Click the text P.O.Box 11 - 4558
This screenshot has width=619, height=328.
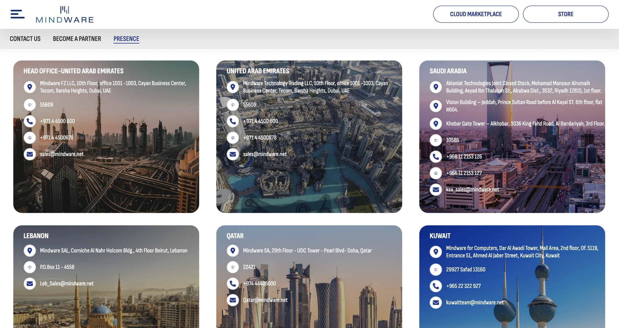click(x=57, y=267)
